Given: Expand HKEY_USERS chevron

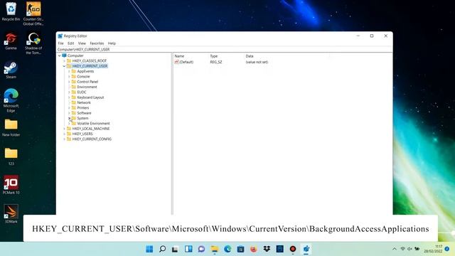Looking at the screenshot, I should click(65, 134).
